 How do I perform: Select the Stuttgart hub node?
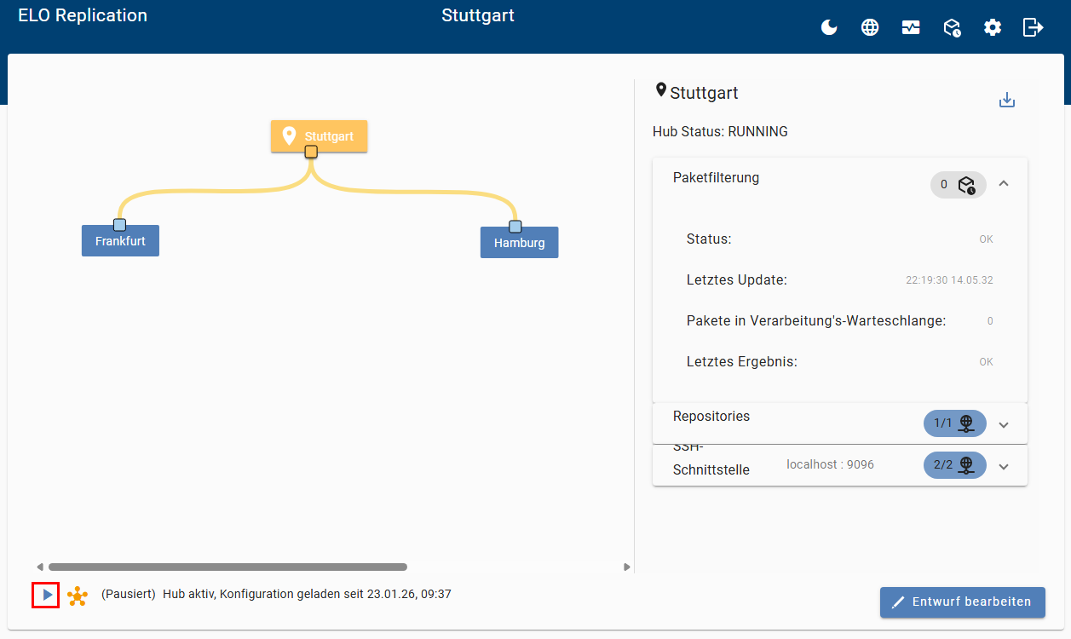320,136
